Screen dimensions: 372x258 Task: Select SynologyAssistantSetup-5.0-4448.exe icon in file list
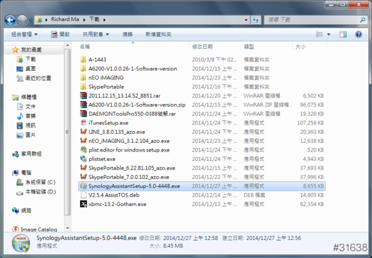pyautogui.click(x=83, y=186)
